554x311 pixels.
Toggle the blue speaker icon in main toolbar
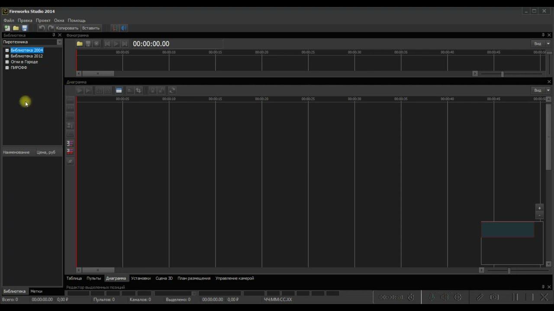(124, 28)
